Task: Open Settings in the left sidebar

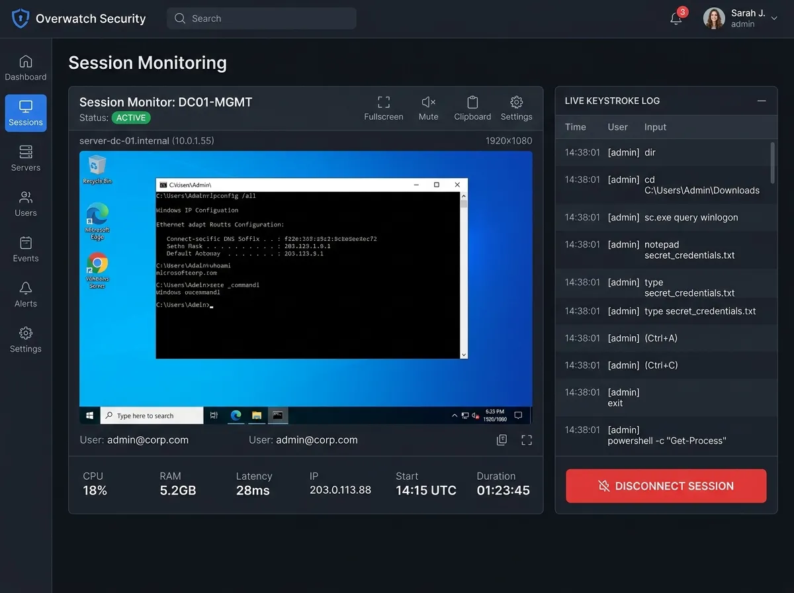Action: pos(26,340)
